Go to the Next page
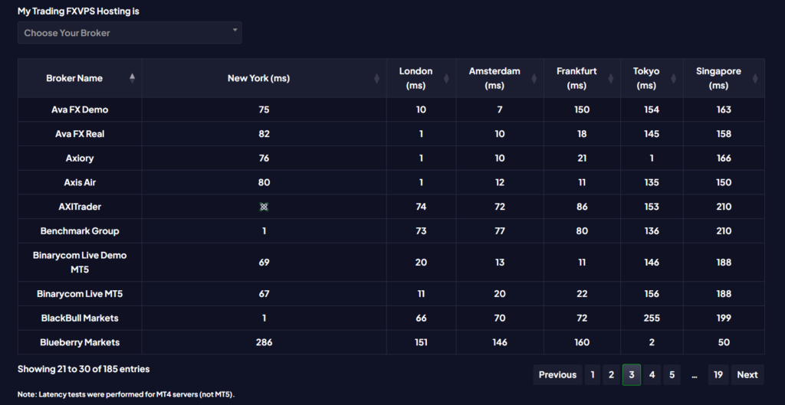Screen dimensions: 785x405 (x=747, y=374)
